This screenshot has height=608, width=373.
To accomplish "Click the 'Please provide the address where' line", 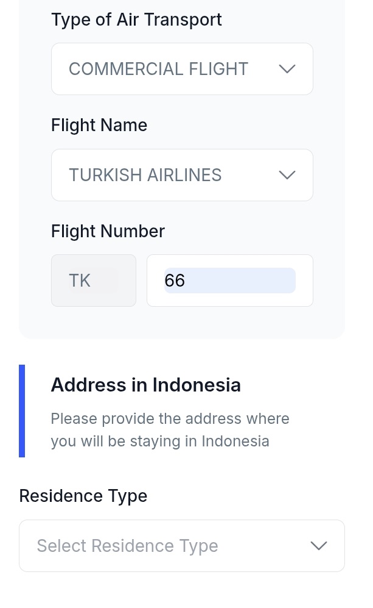I will [170, 419].
